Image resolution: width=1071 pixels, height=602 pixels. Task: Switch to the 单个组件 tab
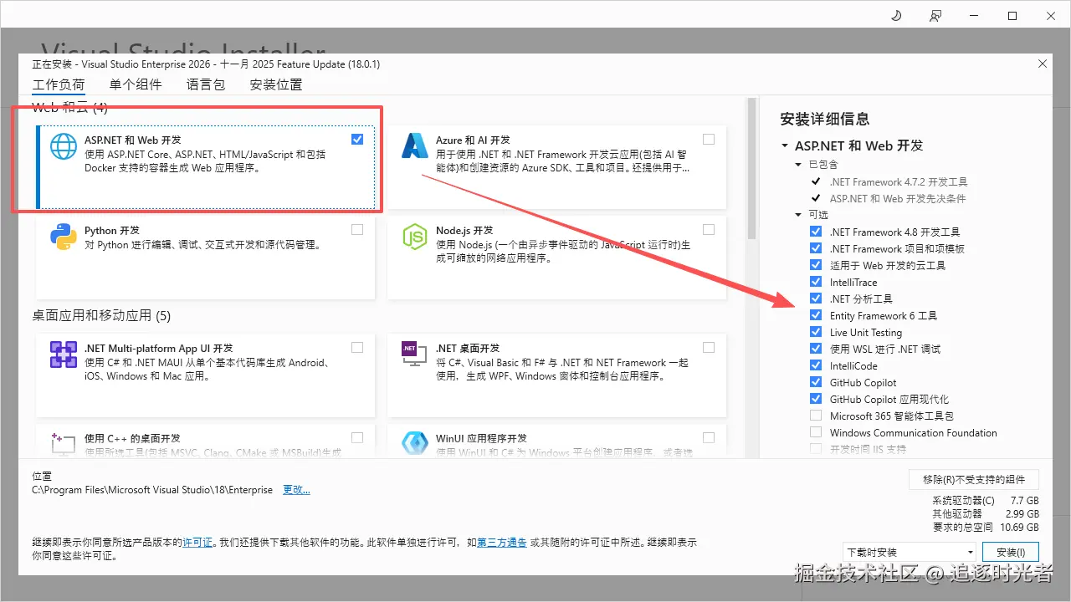[x=136, y=84]
